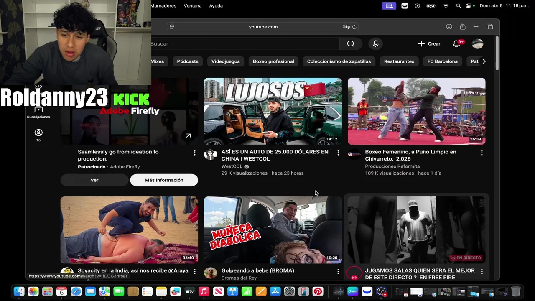The height and width of the screenshot is (301, 535).
Task: Open the Ventana menu
Action: [x=193, y=6]
